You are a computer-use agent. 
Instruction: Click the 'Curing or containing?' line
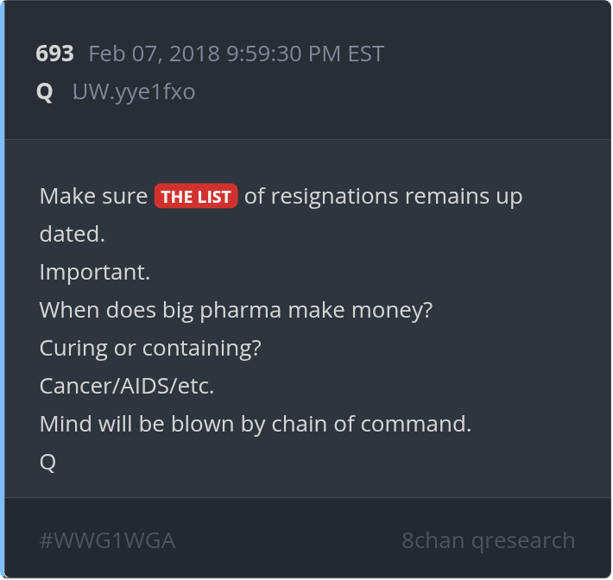click(150, 348)
